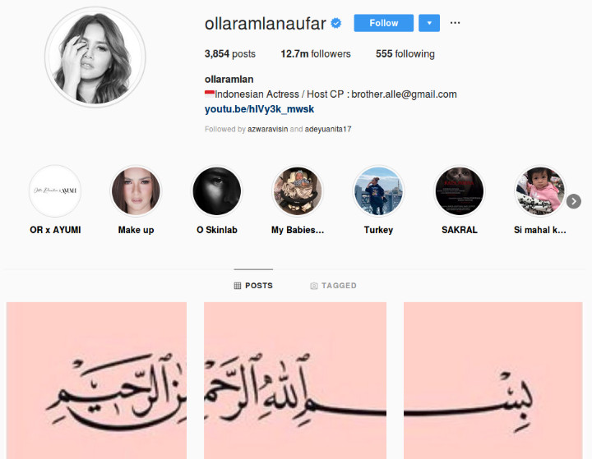Open the profile picture
Screen dimensions: 592x459
point(95,57)
